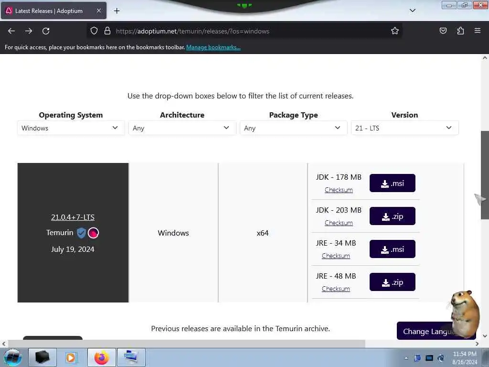Download the JDK 203 MB .zip archive
This screenshot has height=367, width=489.
[x=393, y=216]
